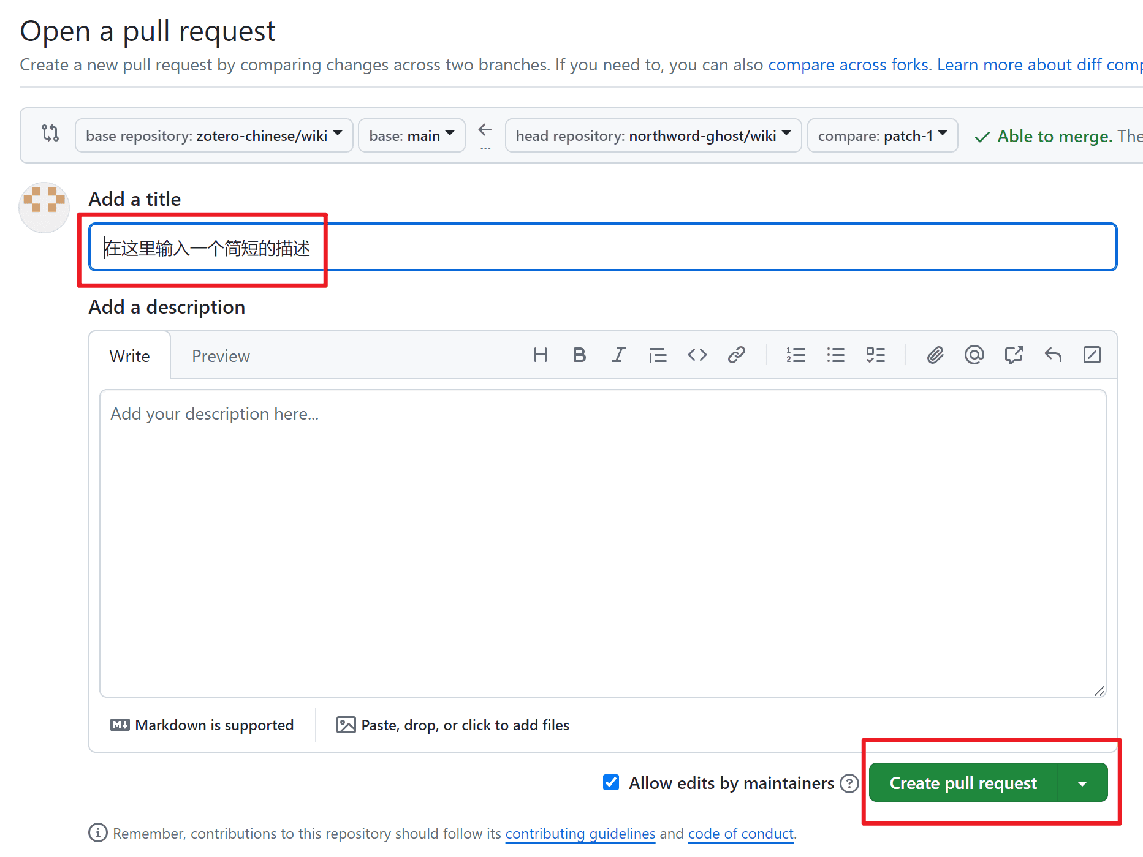Toggle bold text formatting
Screen dimensions: 1143x857
(x=579, y=355)
